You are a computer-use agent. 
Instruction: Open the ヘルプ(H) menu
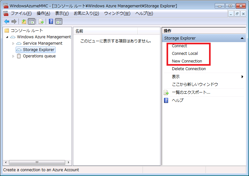[x=144, y=13]
